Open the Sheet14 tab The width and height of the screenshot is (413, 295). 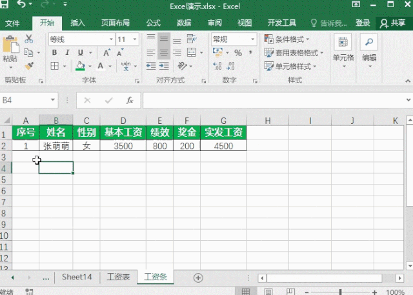(77, 277)
